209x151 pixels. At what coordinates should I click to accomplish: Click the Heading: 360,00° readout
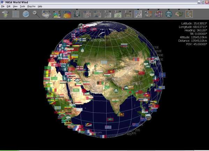click(x=196, y=30)
